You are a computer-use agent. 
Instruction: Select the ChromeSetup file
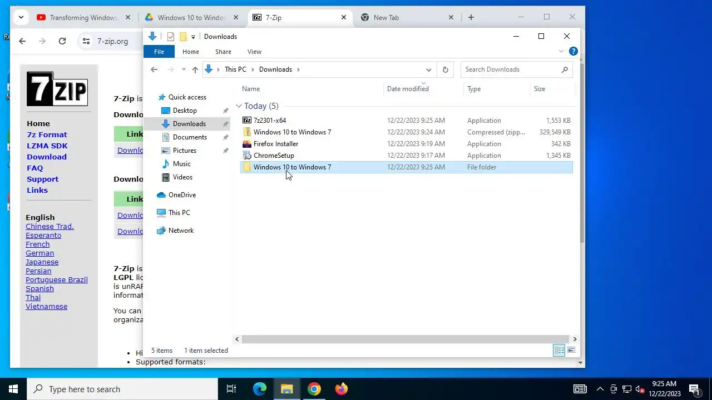[407, 156]
